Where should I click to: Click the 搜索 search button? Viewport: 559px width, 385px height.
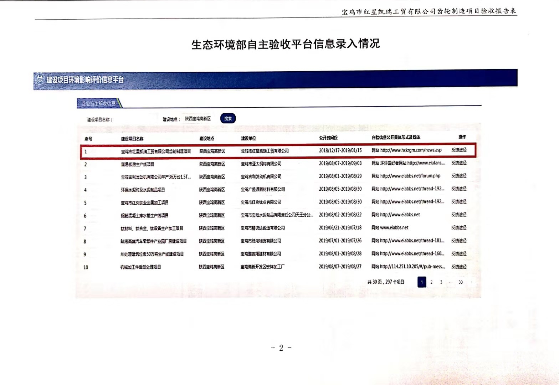(228, 118)
